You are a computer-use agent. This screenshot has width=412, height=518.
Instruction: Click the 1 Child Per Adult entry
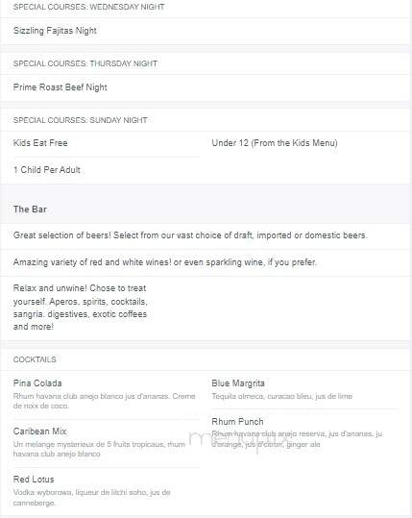tap(46, 170)
